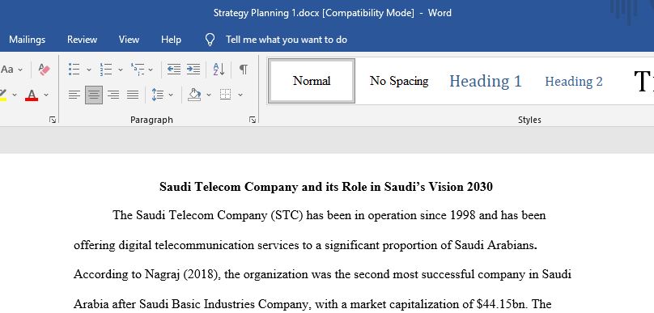Toggle Align Left
This screenshot has width=654, height=313.
[x=74, y=95]
